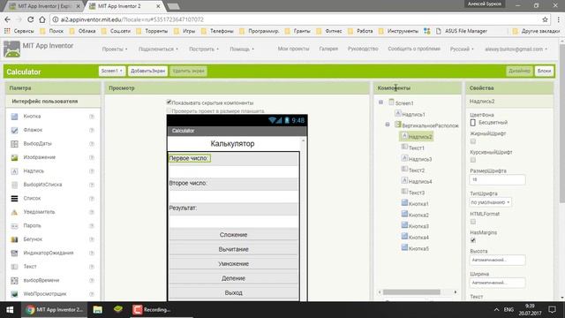Click the Кнопка palette icon
The width and height of the screenshot is (565, 318).
click(14, 117)
